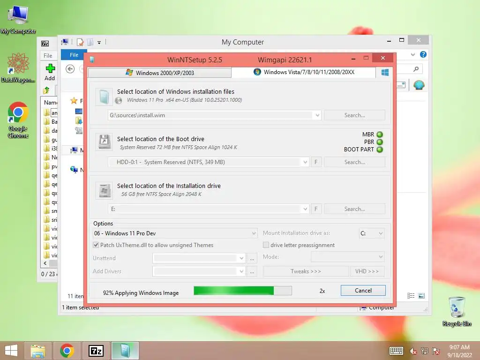The image size is (480, 360).
Task: Click Search beside the Boot drive
Action: (x=354, y=162)
